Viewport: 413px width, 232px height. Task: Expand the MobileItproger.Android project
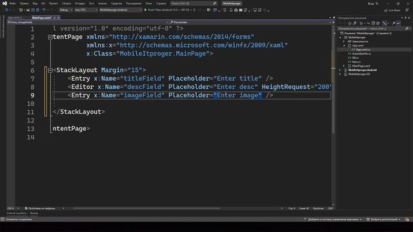[340, 70]
